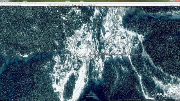Click the 2006 imagery year label
Screen dimensions: 180x101
16,100
